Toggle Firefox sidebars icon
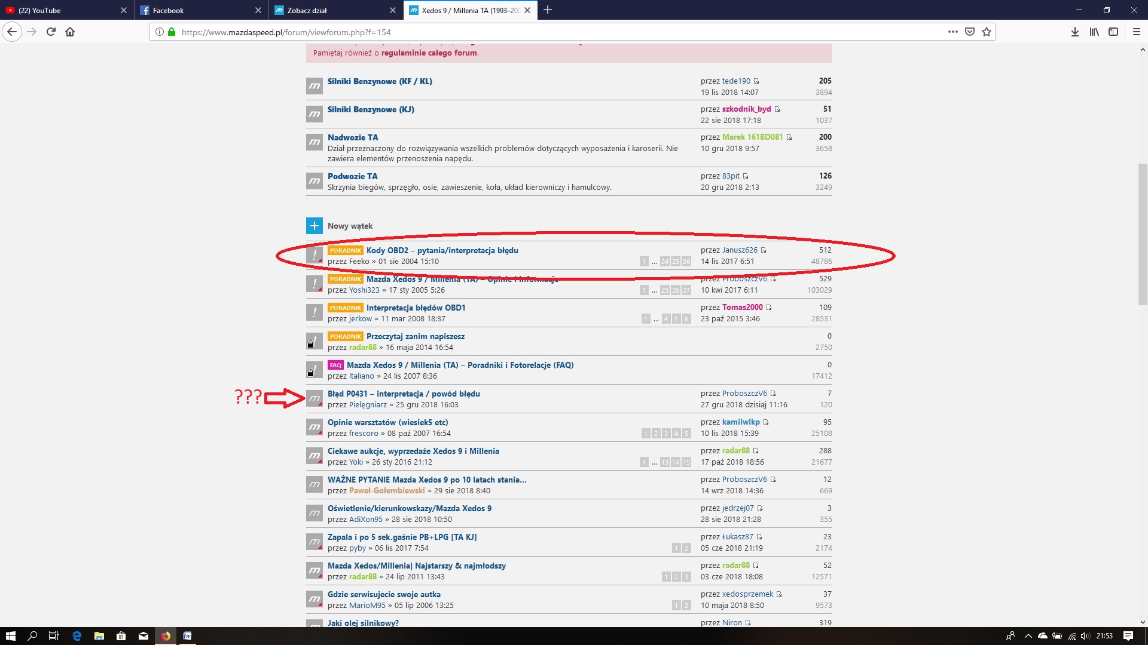 pos(1113,32)
